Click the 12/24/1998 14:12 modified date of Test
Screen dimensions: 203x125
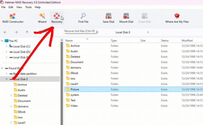point(192,100)
